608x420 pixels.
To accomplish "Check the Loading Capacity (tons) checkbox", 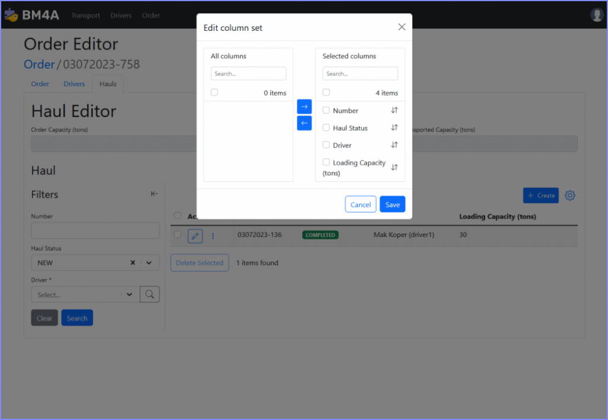I will (x=326, y=162).
